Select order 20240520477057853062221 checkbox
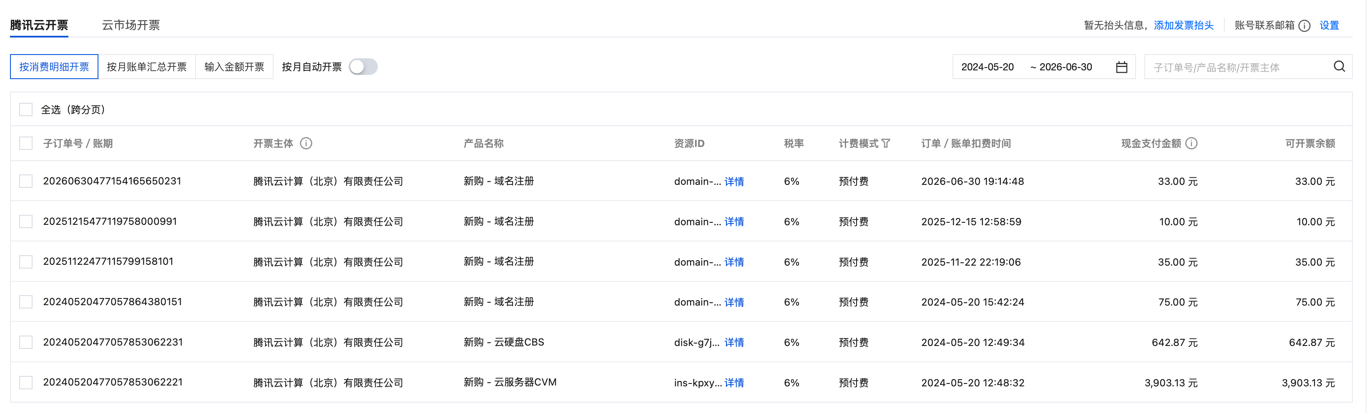Image resolution: width=1367 pixels, height=413 pixels. coord(26,382)
